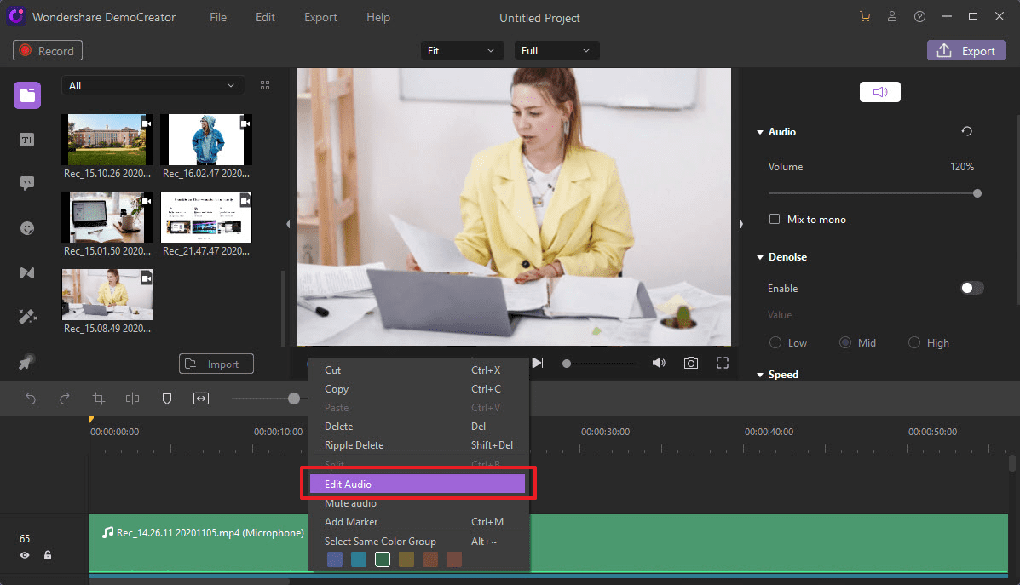Reset audio settings with the reset arrow
The height and width of the screenshot is (585, 1020).
tap(966, 132)
